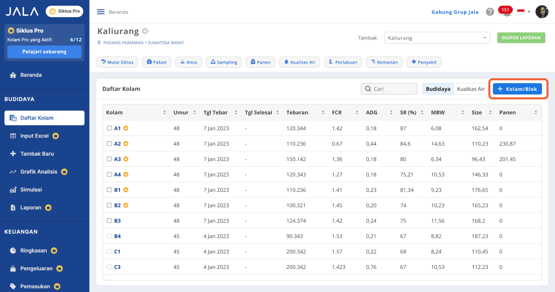Tick the checkbox for pond A4
The height and width of the screenshot is (292, 555).
[109, 174]
